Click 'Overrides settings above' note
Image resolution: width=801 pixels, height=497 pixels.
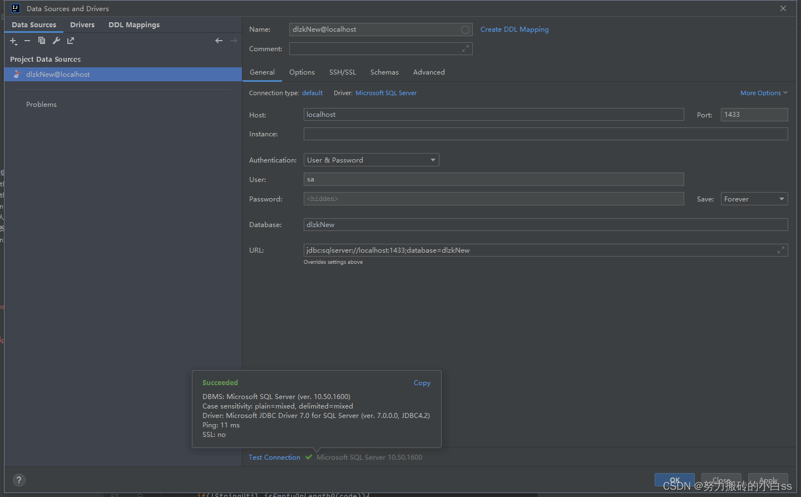coord(333,262)
